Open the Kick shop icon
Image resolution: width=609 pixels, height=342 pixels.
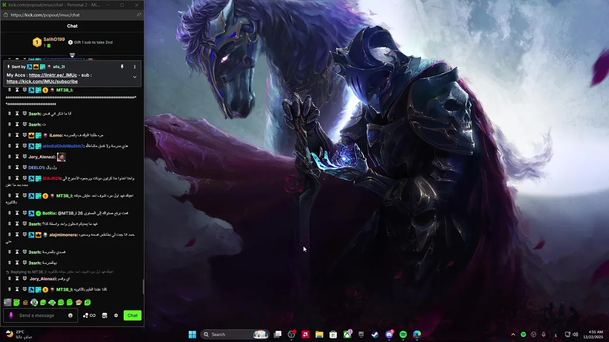click(105, 315)
